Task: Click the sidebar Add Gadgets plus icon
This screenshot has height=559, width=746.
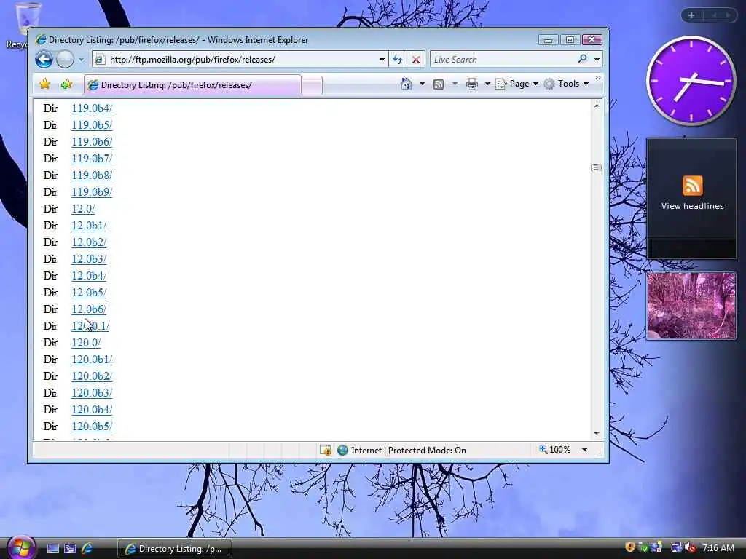Action: (691, 15)
